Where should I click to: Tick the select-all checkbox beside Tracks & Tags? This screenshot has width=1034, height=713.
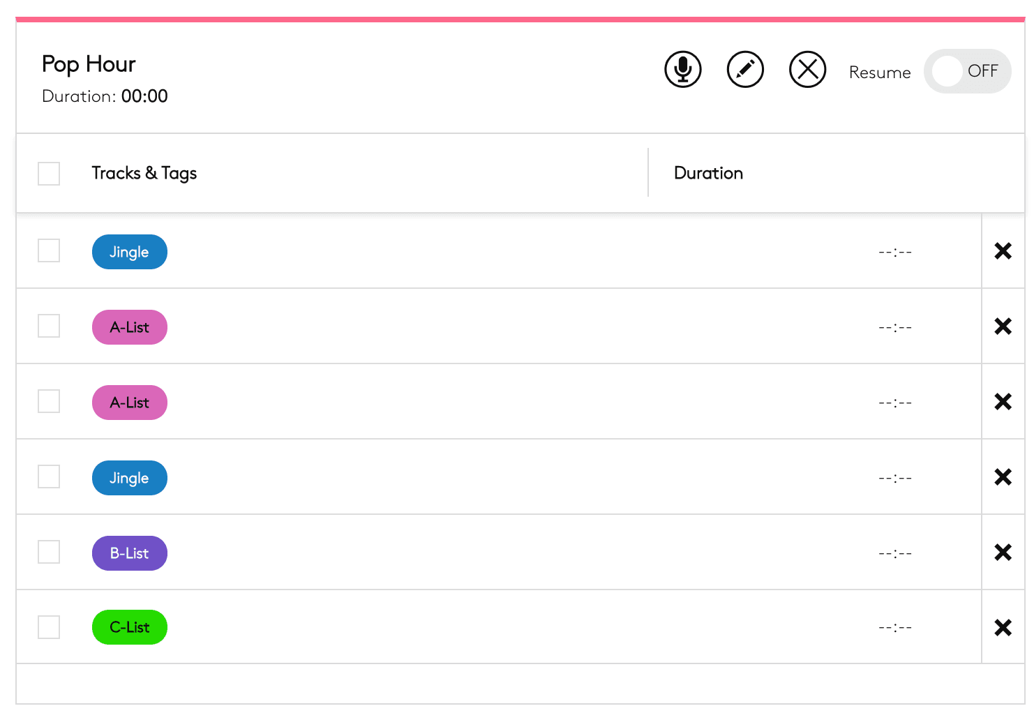[49, 174]
